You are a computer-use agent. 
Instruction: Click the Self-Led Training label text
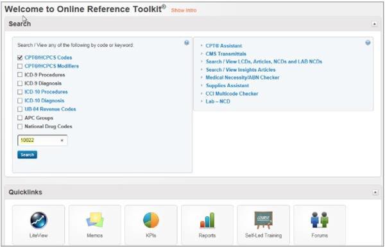(x=263, y=235)
